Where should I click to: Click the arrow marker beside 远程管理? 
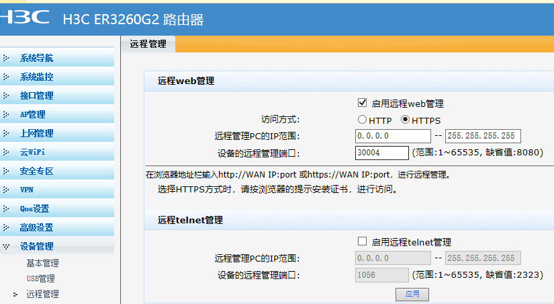click(x=15, y=294)
